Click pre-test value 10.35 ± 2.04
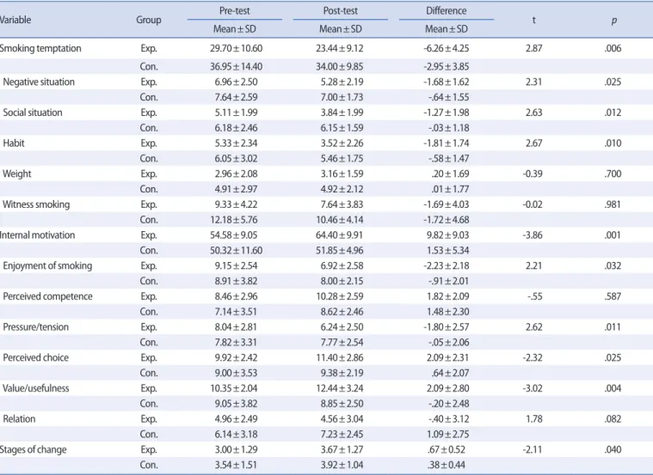This screenshot has width=653, height=475. (234, 388)
